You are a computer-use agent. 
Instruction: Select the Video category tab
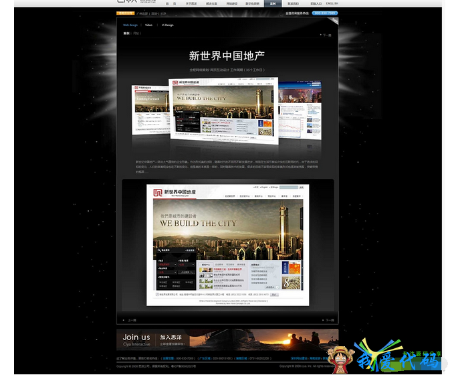(148, 25)
